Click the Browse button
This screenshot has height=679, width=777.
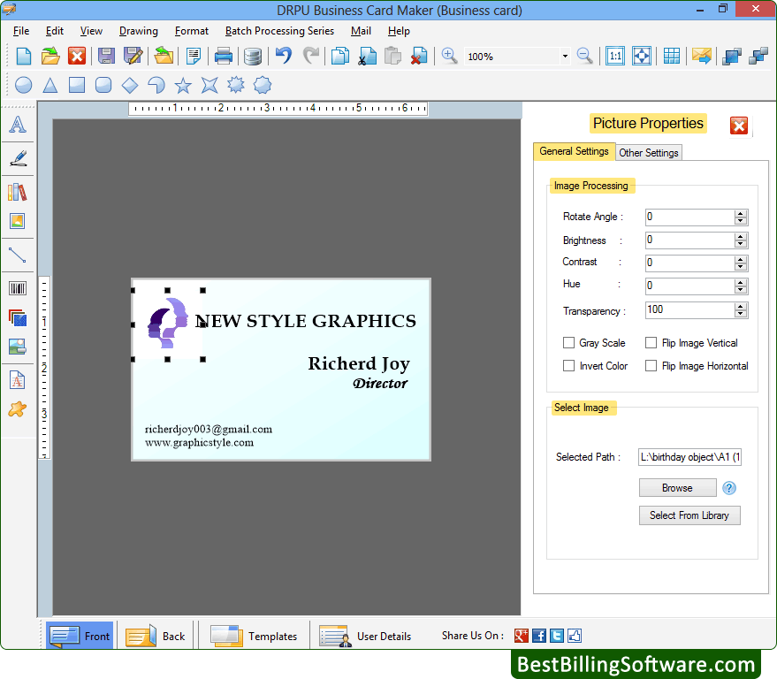click(x=677, y=488)
